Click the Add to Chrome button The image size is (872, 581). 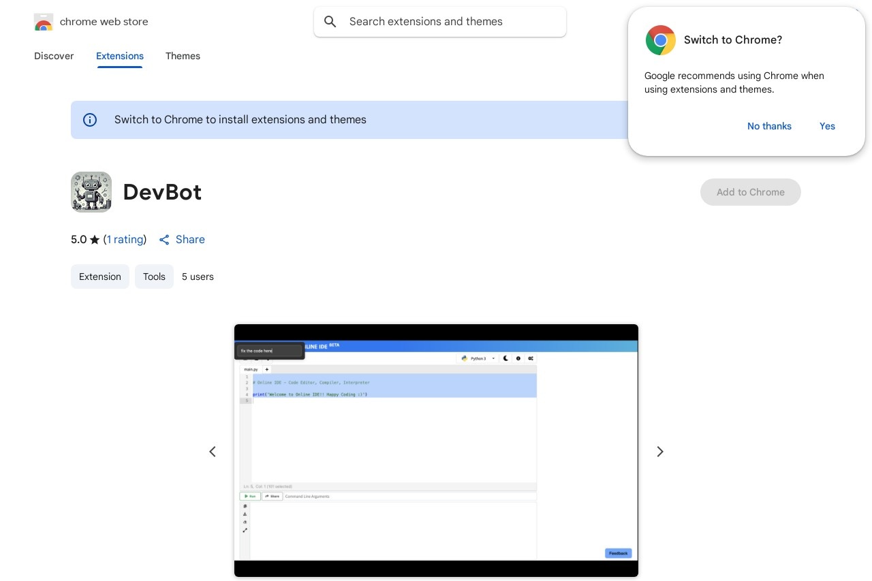(x=751, y=192)
